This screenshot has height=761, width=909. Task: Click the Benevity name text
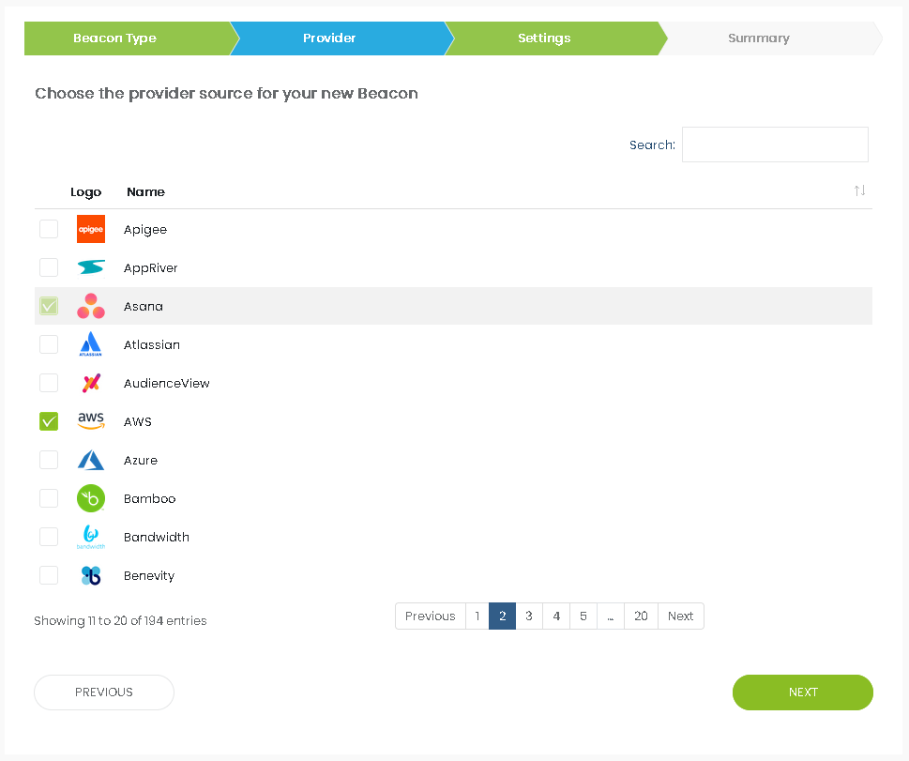149,575
